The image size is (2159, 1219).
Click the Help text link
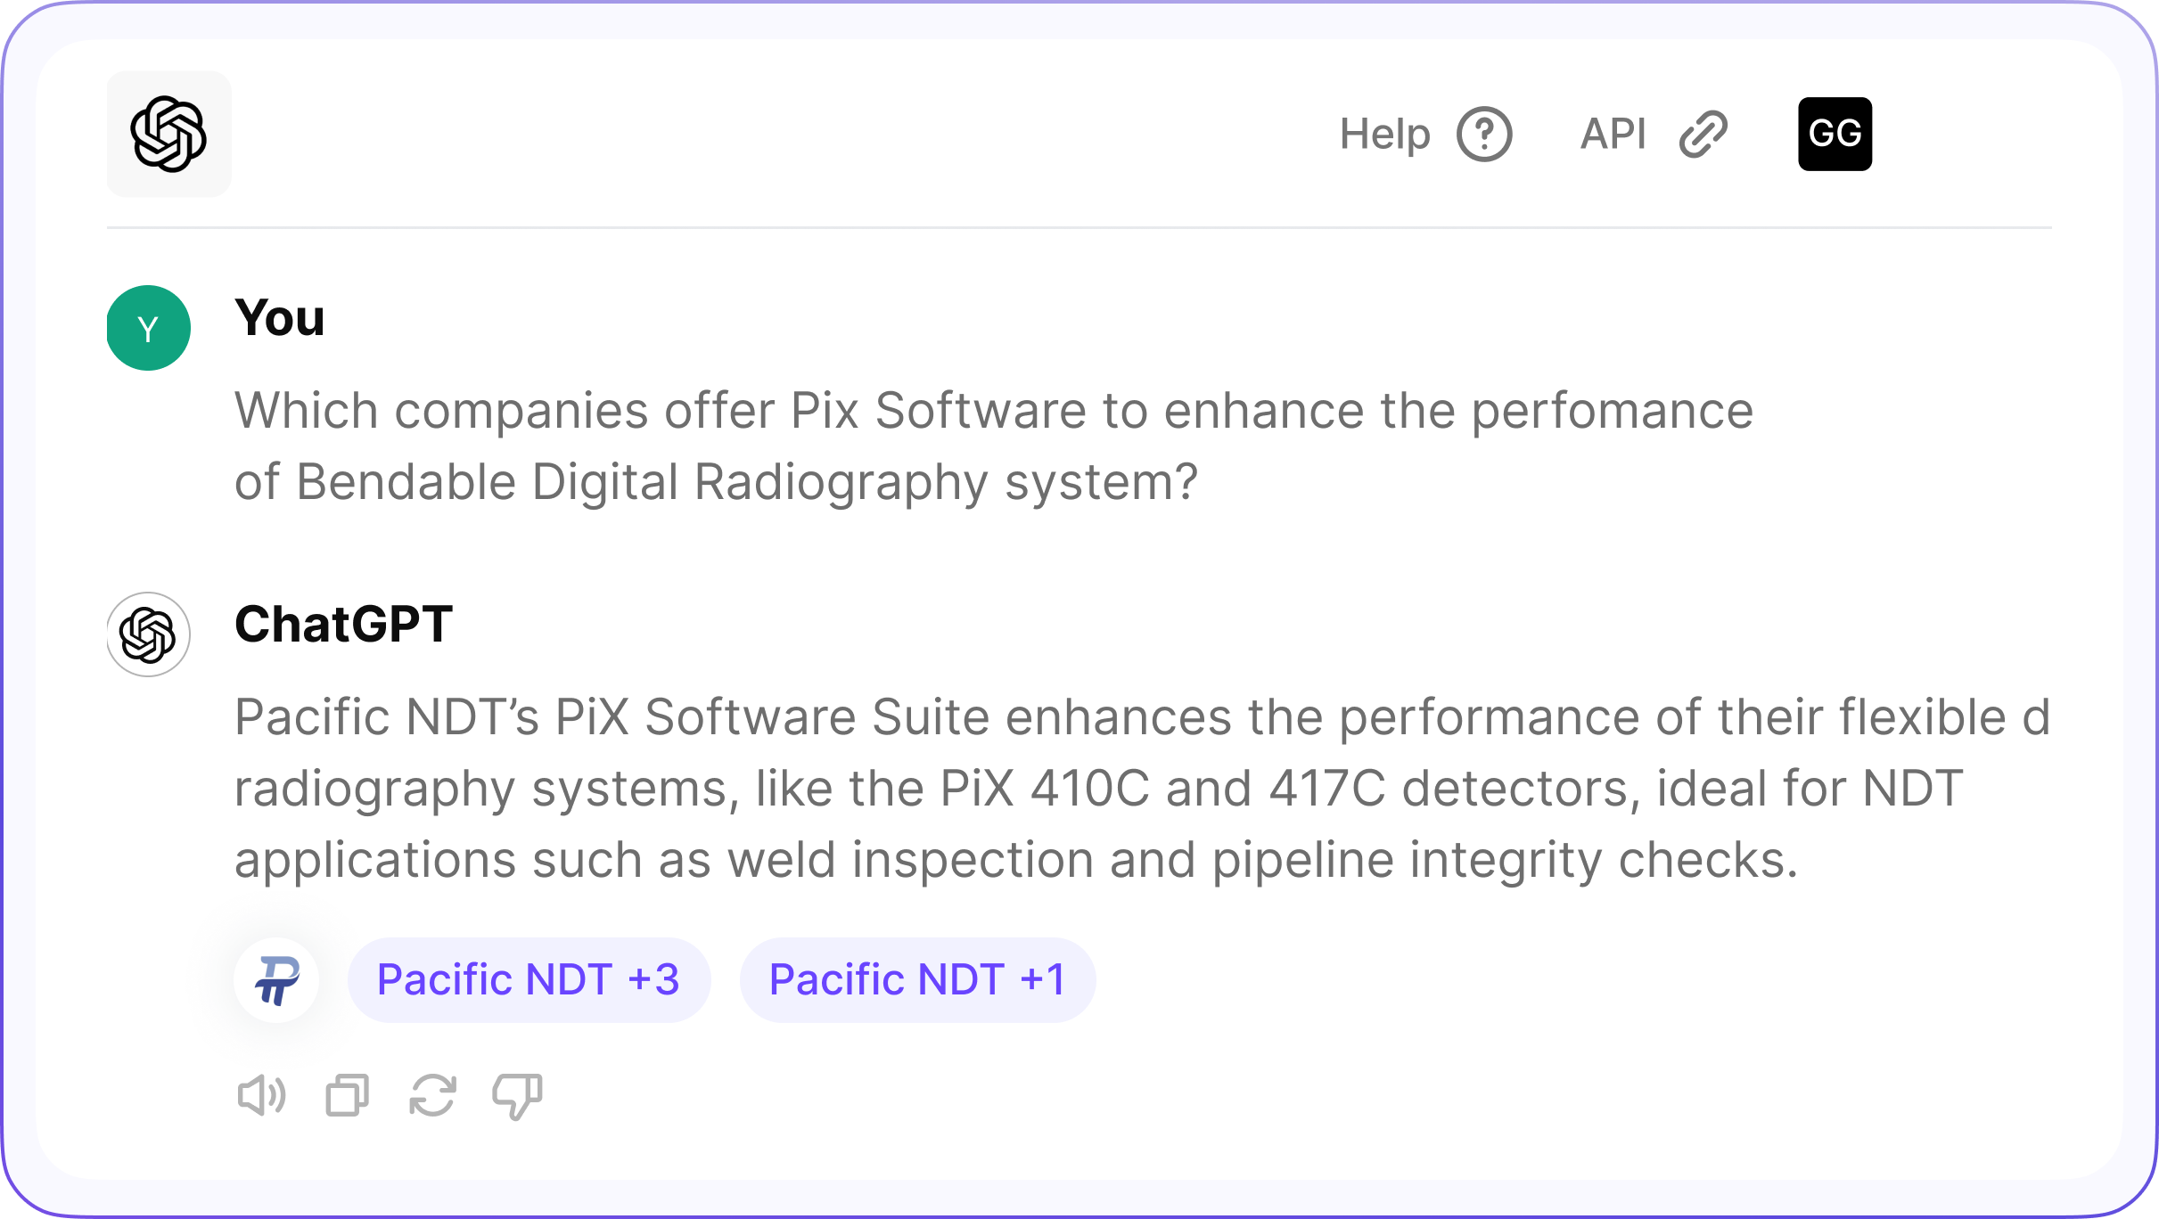(x=1384, y=135)
